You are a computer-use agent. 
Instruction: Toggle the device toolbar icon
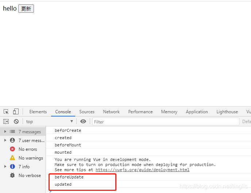coord(16,111)
